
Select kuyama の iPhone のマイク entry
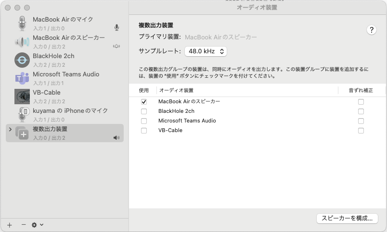pyautogui.click(x=70, y=110)
